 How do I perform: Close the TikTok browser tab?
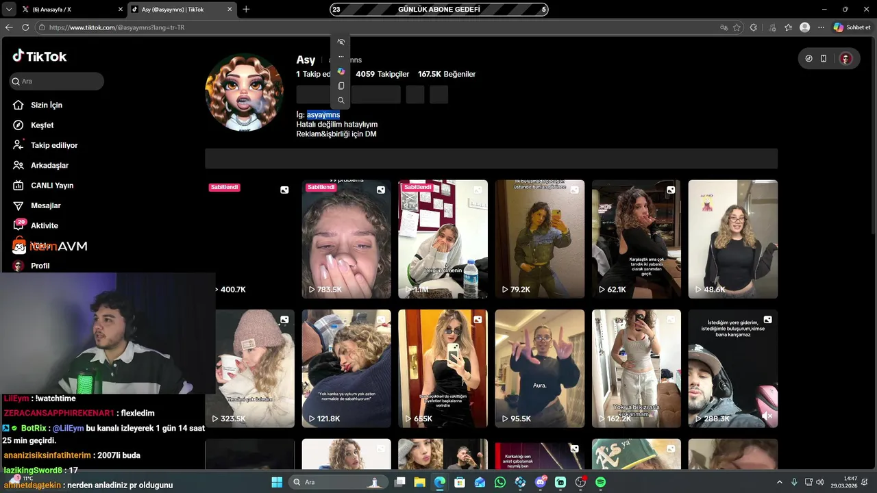click(230, 10)
